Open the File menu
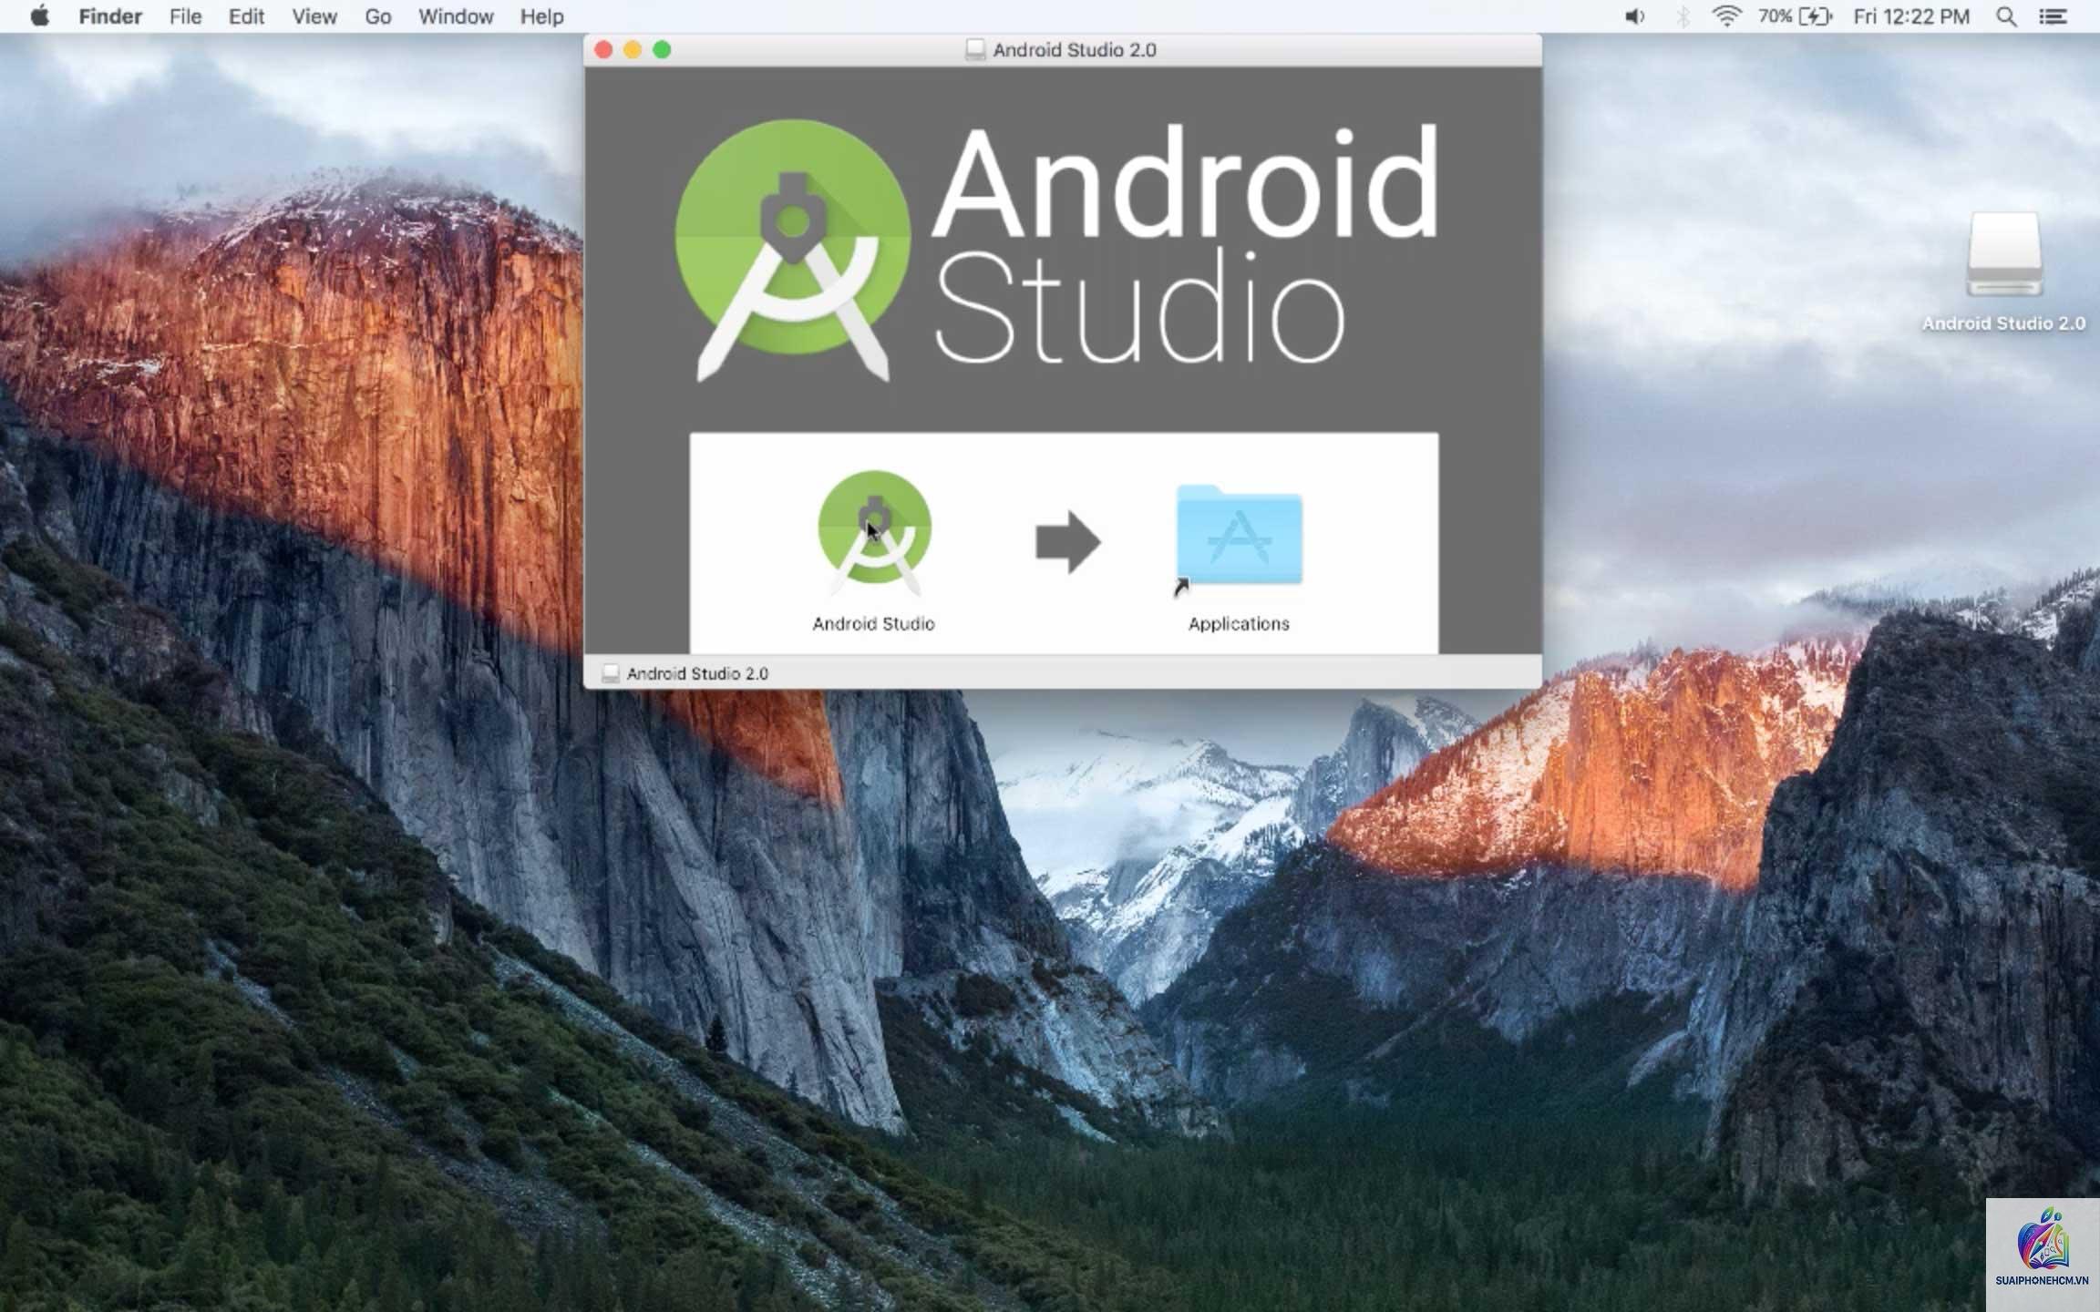 click(x=185, y=16)
